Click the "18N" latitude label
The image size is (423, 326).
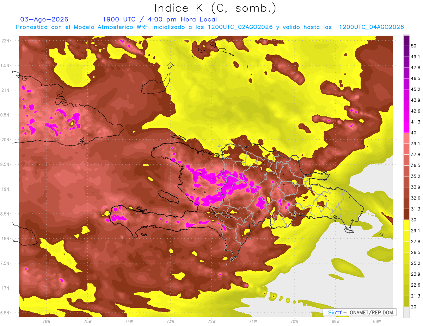[x=6, y=239]
